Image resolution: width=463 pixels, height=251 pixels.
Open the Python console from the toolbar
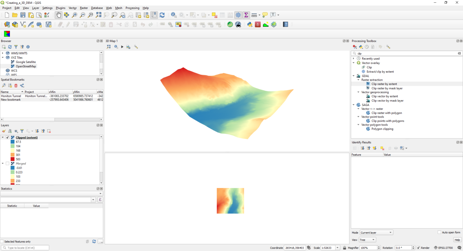(250, 24)
